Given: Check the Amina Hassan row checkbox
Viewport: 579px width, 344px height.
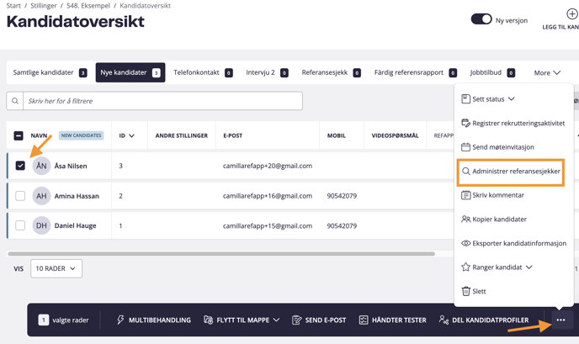Looking at the screenshot, I should coord(20,196).
